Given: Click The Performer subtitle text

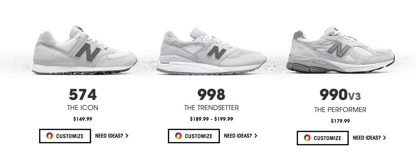Looking at the screenshot, I should (x=340, y=110).
